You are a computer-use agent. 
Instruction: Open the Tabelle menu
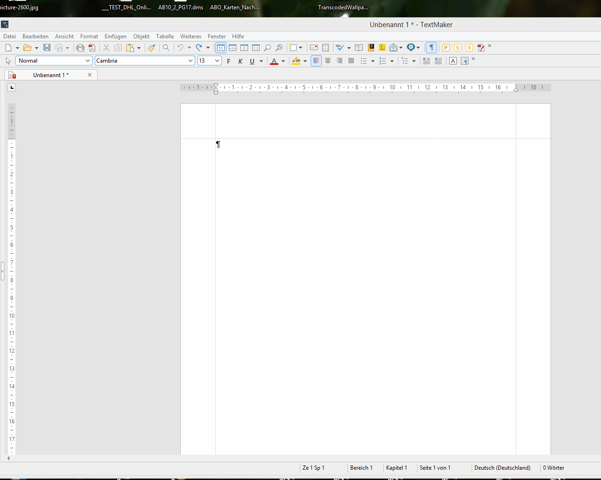(165, 36)
